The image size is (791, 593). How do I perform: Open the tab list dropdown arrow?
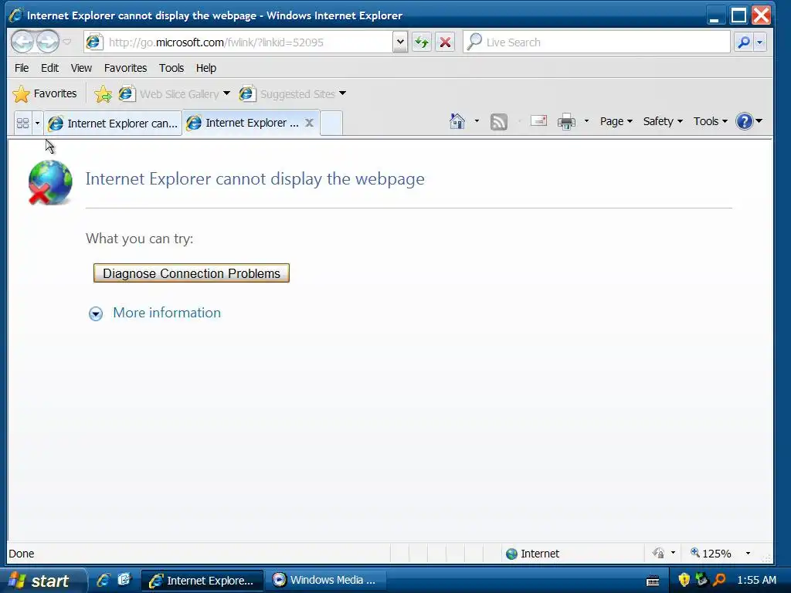coord(37,123)
